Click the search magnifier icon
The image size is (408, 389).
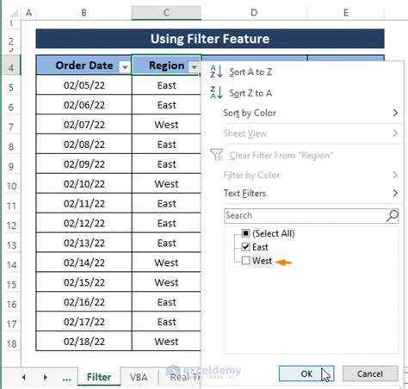coord(392,215)
